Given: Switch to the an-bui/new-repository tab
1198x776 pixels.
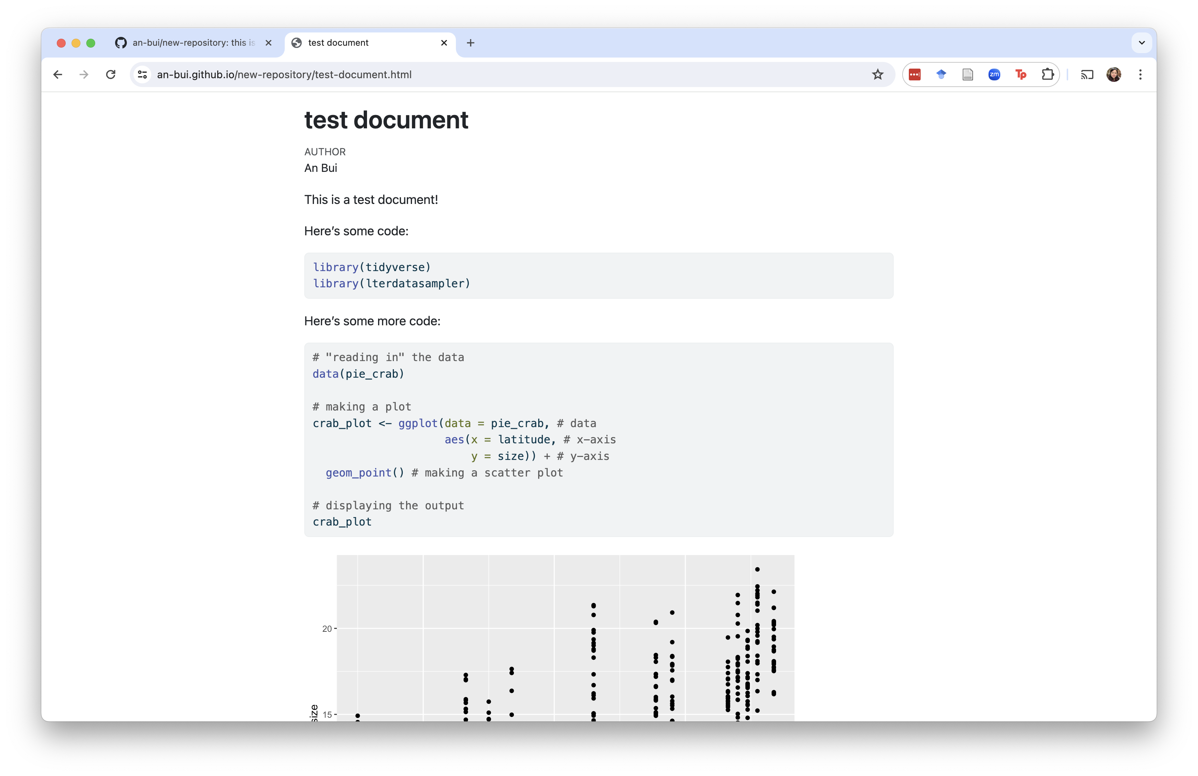Looking at the screenshot, I should 194,43.
